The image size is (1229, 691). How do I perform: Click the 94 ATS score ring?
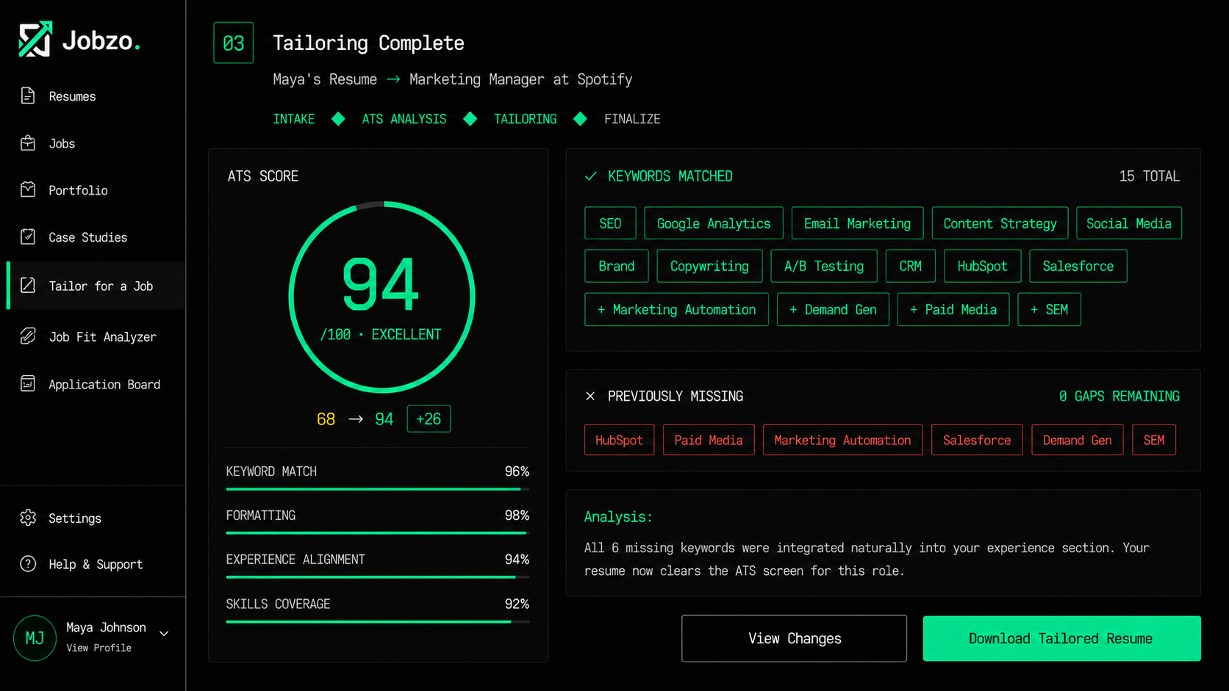pos(381,297)
